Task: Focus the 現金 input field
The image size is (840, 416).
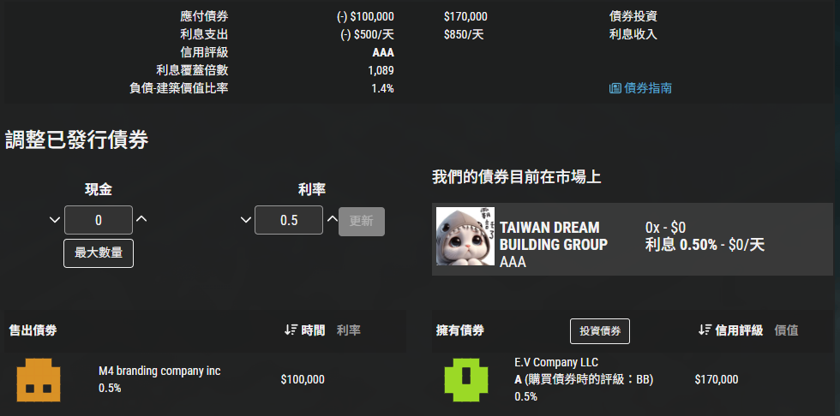Action: [99, 220]
